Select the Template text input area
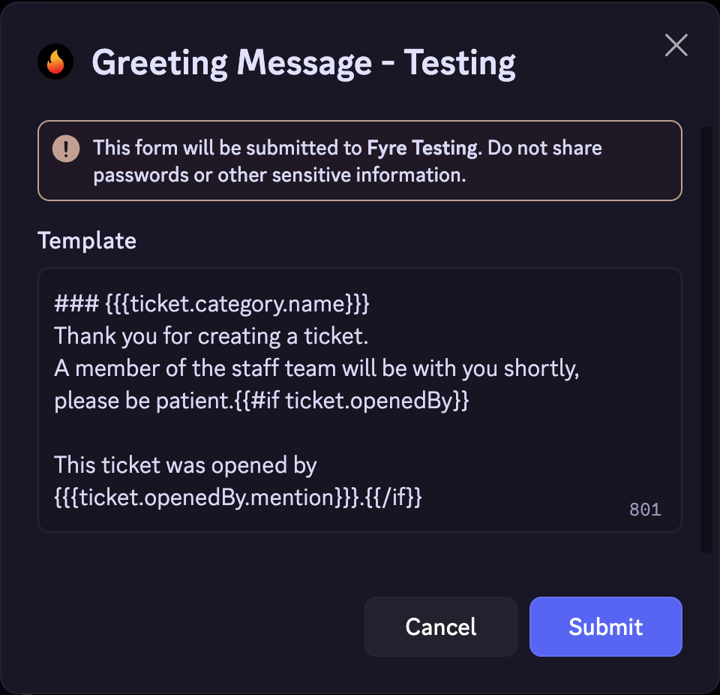 [360, 398]
